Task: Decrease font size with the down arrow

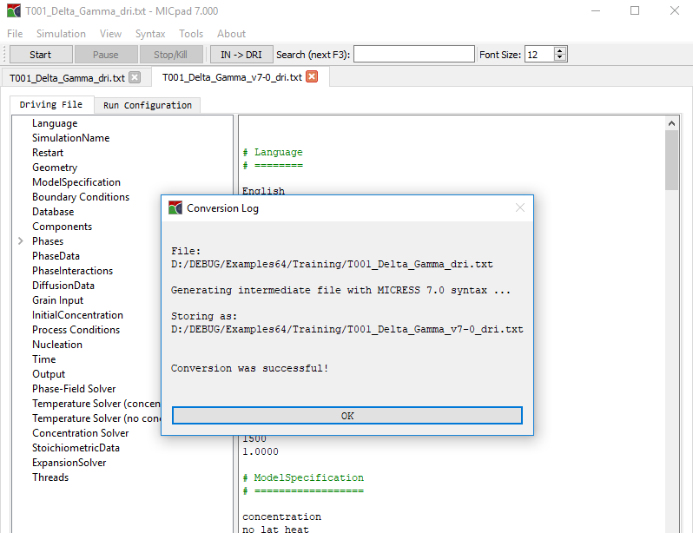Action: [x=560, y=58]
